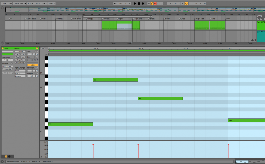Click the Legato button
This screenshot has height=164, width=265.
20,60
